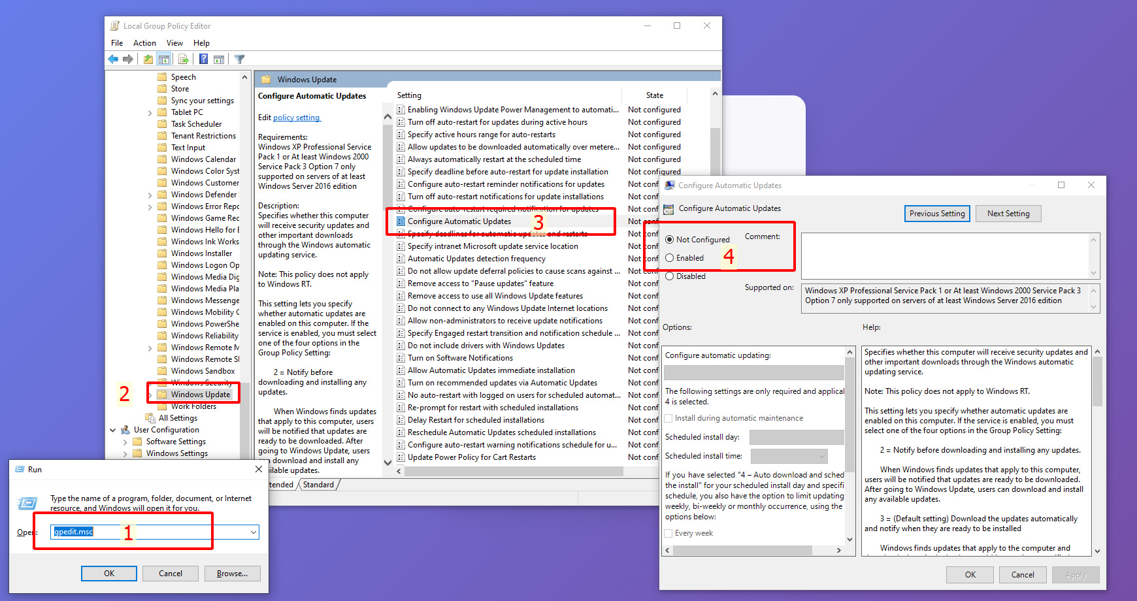Open the Run dialog Open combo box dropdown arrow

[x=253, y=532]
